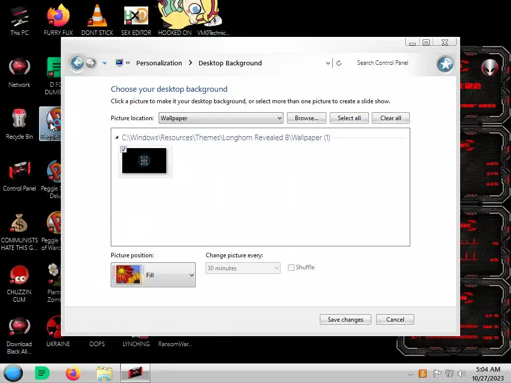The height and width of the screenshot is (383, 511).
Task: Open the DONT STICK VLC cone icon
Action: point(97,20)
